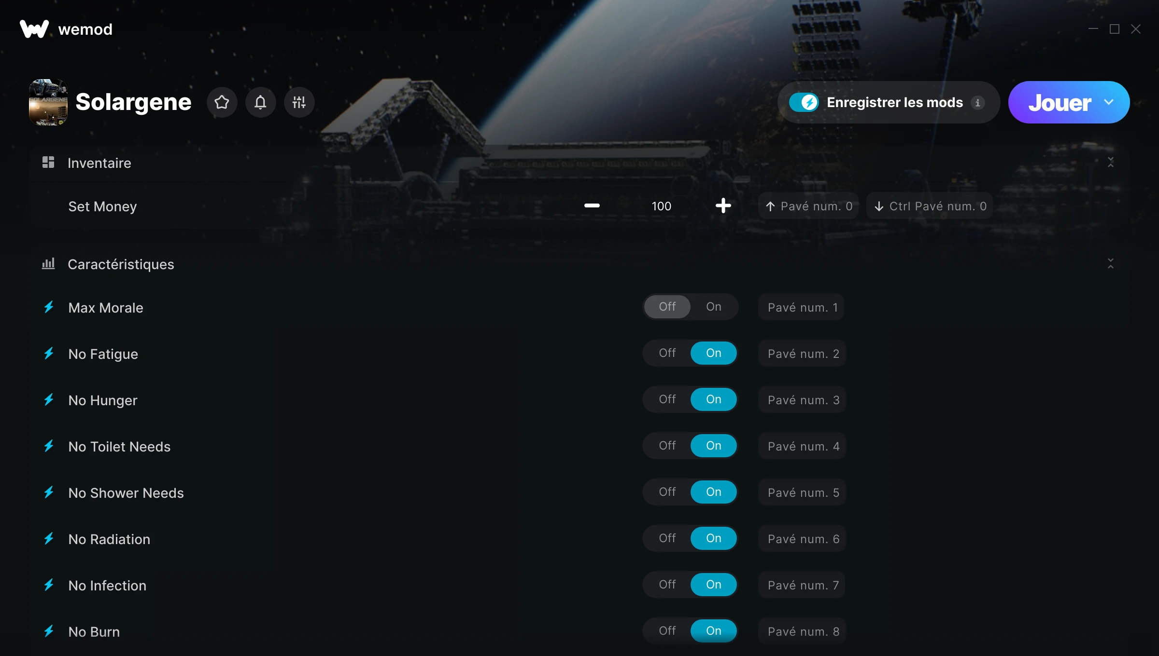
Task: Collapse the Caractéristiques section
Action: (1111, 263)
